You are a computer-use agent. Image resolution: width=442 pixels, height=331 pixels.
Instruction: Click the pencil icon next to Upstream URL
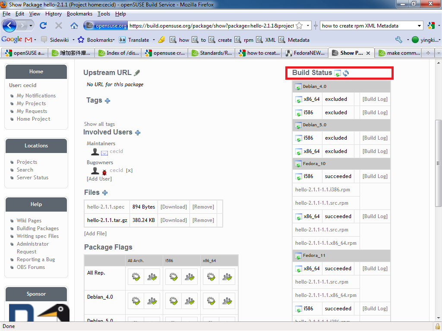137,73
